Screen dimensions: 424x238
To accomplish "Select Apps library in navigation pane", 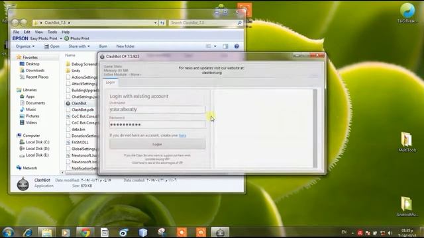I will 30,97.
